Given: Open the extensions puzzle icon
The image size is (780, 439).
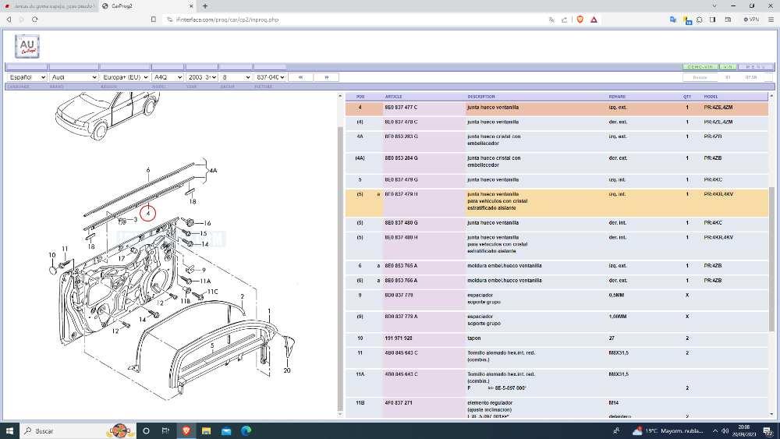Looking at the screenshot, I should click(700, 19).
